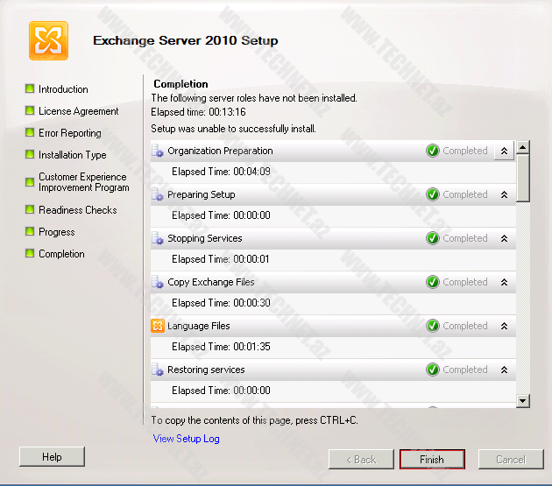Screen dimensions: 552x486
Task: Click the Copy Exchange Files step icon
Action: click(158, 282)
